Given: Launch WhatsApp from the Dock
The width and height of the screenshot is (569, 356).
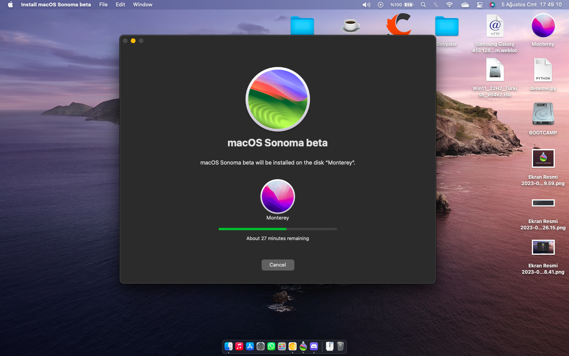Looking at the screenshot, I should click(271, 347).
